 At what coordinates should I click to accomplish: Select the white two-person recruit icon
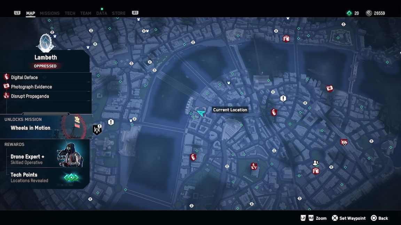pyautogui.click(x=316, y=163)
